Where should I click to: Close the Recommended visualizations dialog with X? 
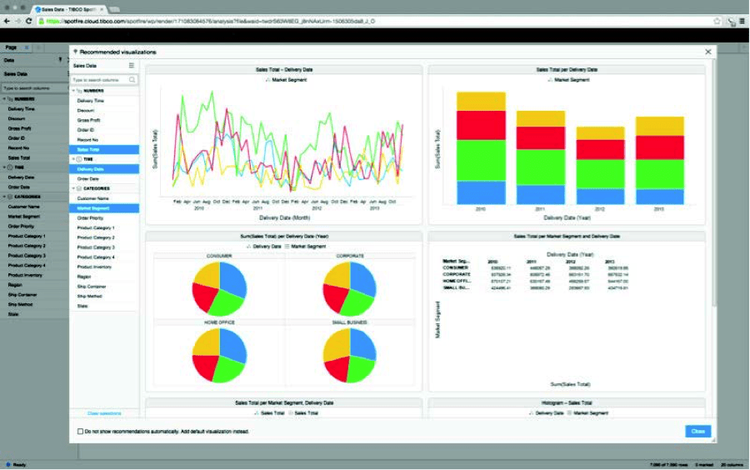click(x=707, y=52)
